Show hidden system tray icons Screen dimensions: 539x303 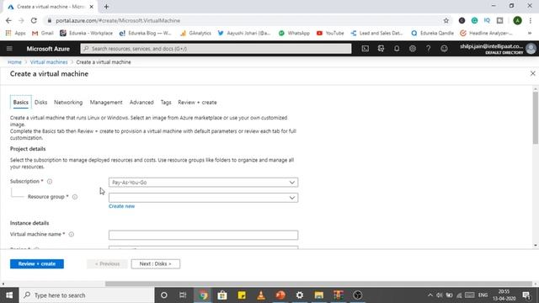(430, 295)
